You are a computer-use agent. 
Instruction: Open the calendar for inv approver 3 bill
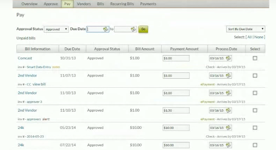click(x=228, y=93)
